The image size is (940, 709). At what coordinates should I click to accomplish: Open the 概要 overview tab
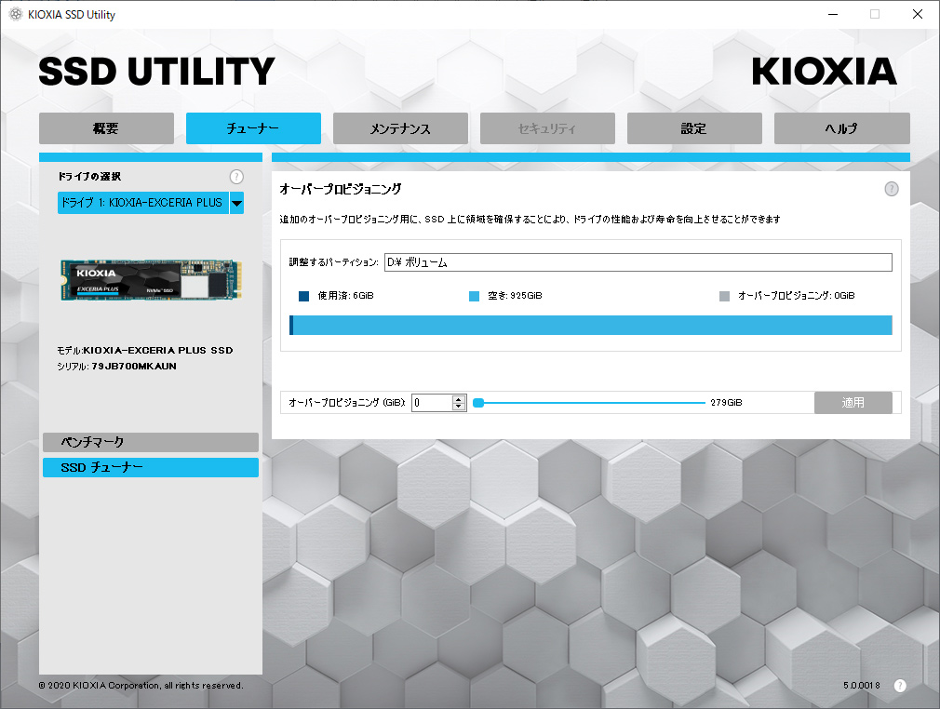106,128
